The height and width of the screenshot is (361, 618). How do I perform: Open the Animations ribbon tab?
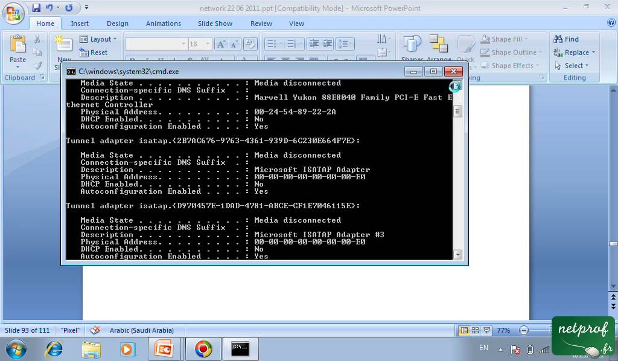(x=163, y=24)
